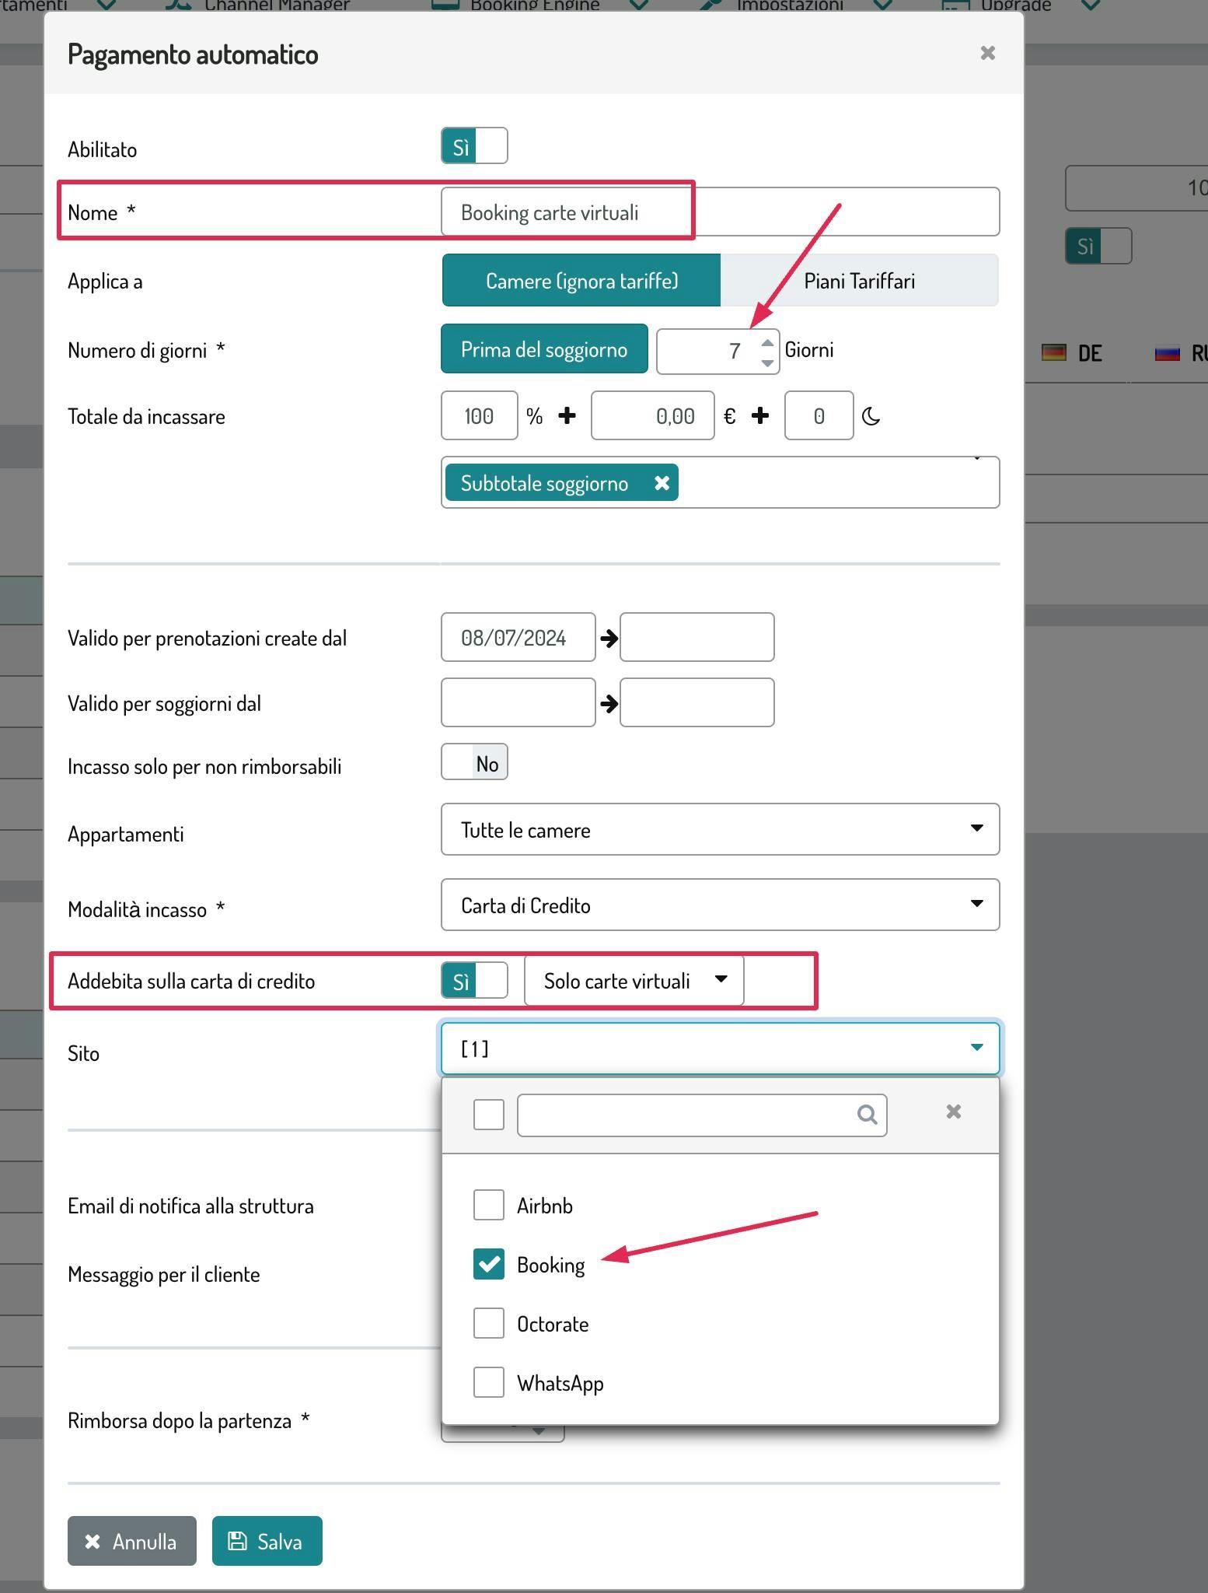This screenshot has height=1593, width=1208.
Task: Switch to the Piani Tariffari tab
Action: point(859,280)
